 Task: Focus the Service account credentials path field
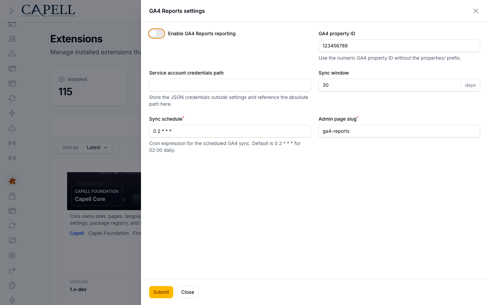(230, 85)
